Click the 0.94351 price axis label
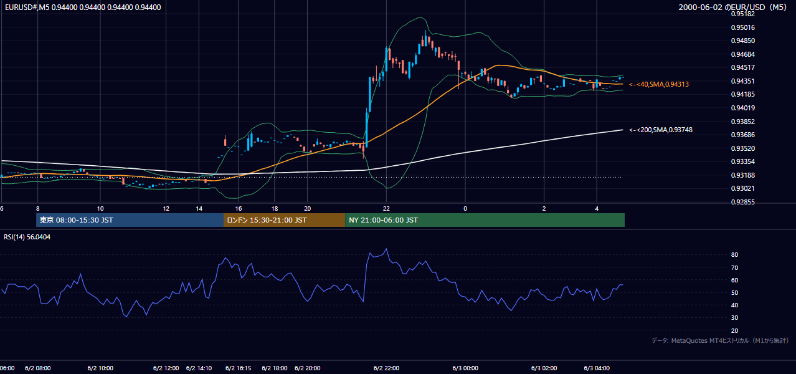This screenshot has height=374, width=796. 743,81
